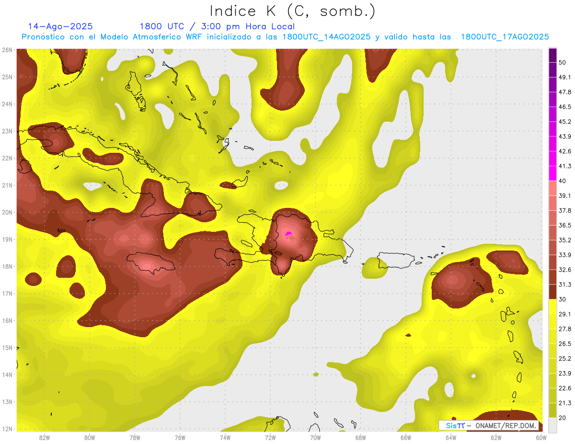Click the longitude label '64W'
The height and width of the screenshot is (444, 575).
[x=451, y=437]
